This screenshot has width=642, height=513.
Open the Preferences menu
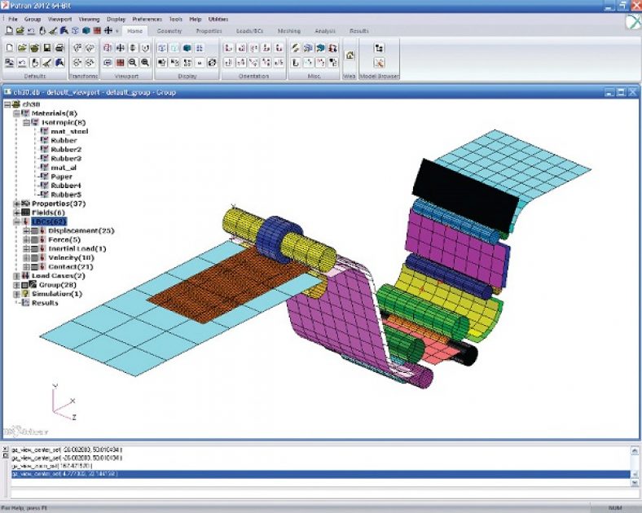pos(147,20)
